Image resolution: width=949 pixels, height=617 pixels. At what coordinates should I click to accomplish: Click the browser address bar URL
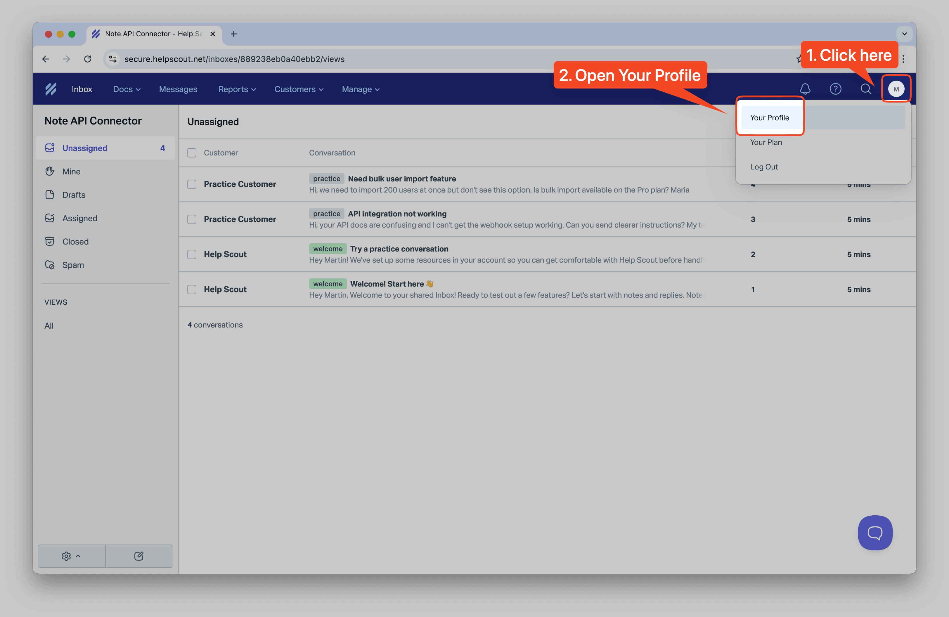234,59
